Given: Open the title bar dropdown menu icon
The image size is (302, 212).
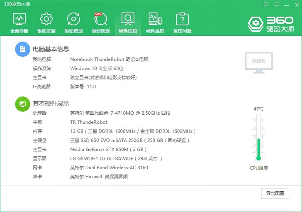Looking at the screenshot, I should (277, 5).
